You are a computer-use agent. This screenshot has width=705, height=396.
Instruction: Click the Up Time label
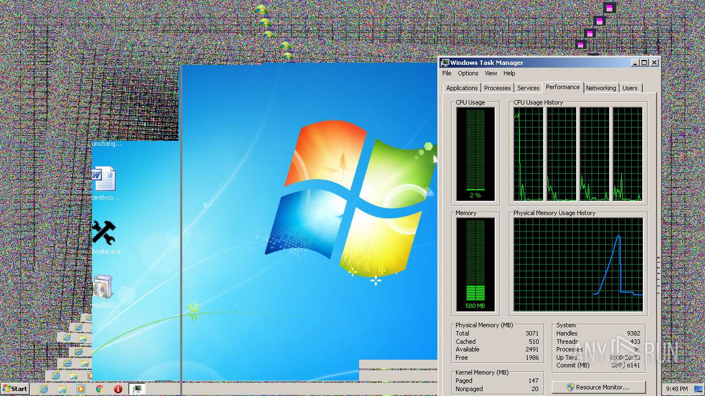pos(567,358)
